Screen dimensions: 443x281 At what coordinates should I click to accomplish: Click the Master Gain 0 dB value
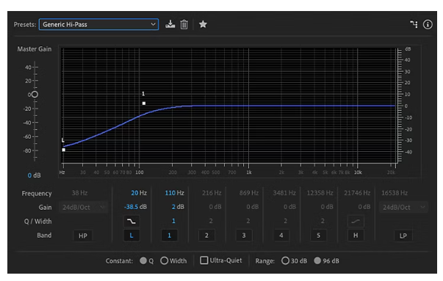point(35,175)
